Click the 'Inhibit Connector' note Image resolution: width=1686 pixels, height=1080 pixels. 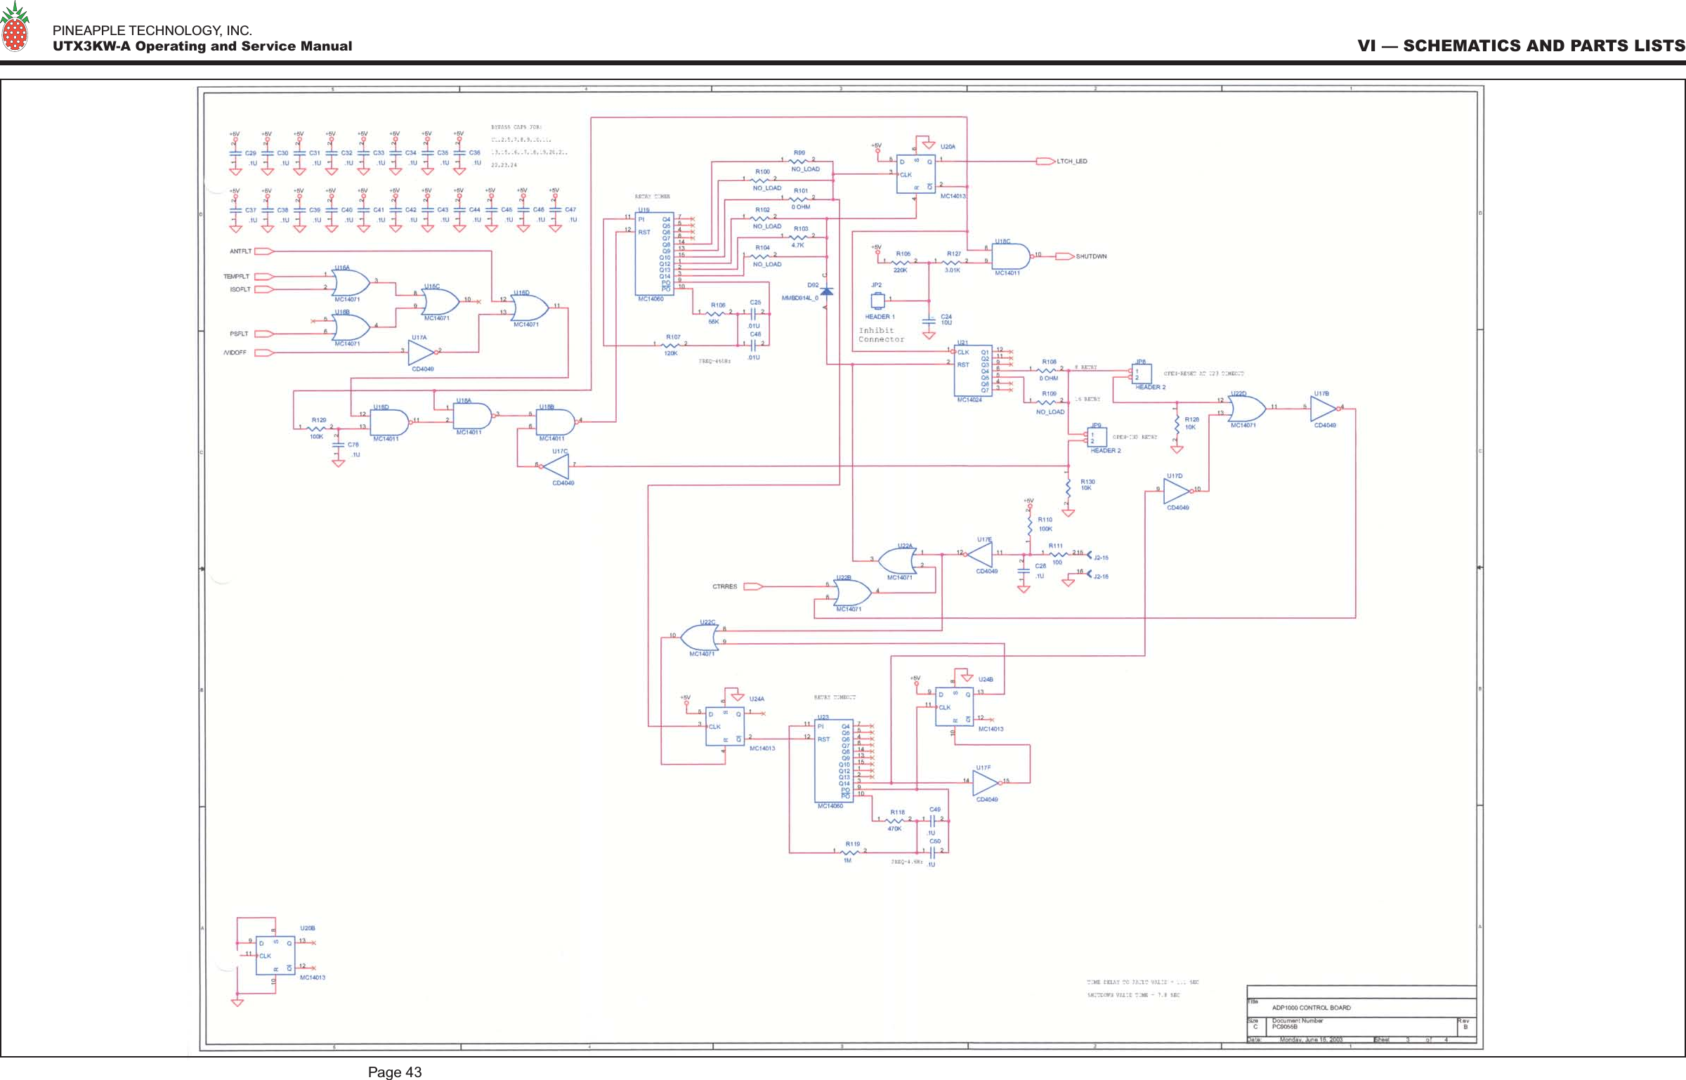click(881, 335)
